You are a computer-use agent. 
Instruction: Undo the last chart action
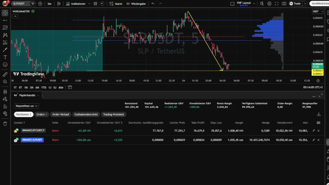153,4
